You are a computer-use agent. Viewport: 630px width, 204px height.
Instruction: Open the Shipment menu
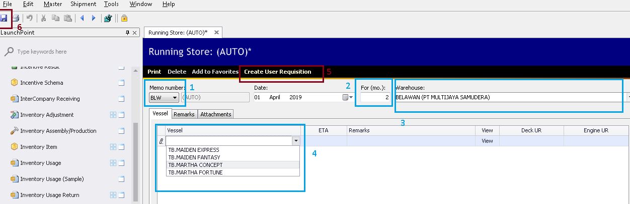click(83, 4)
